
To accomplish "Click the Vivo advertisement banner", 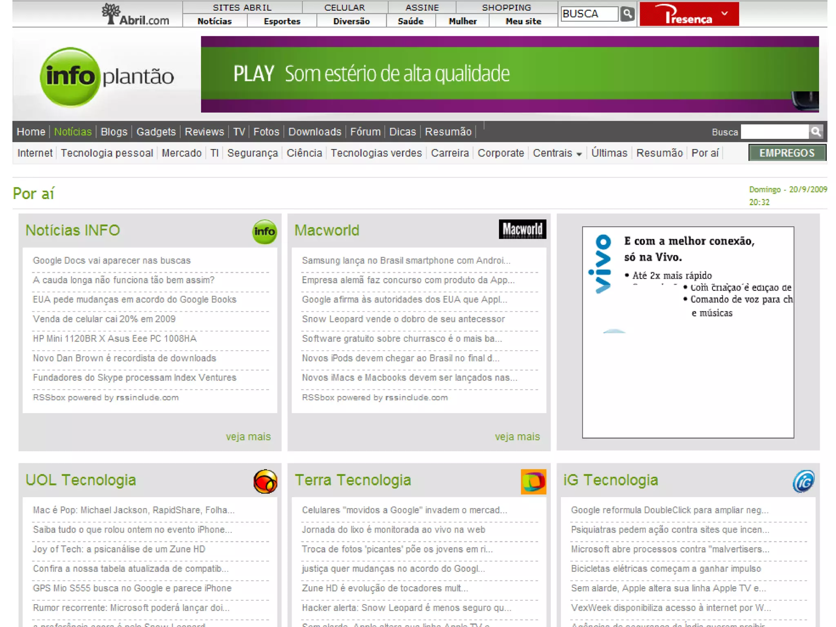I will 688,332.
